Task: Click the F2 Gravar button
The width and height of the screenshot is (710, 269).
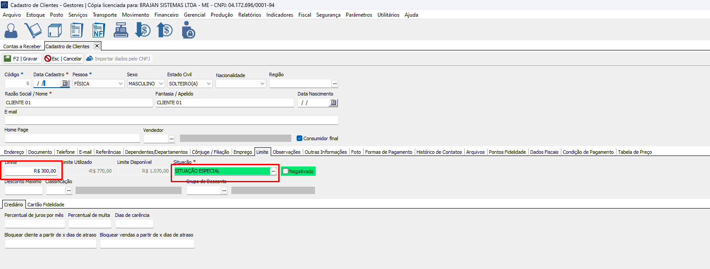Action: click(x=22, y=59)
